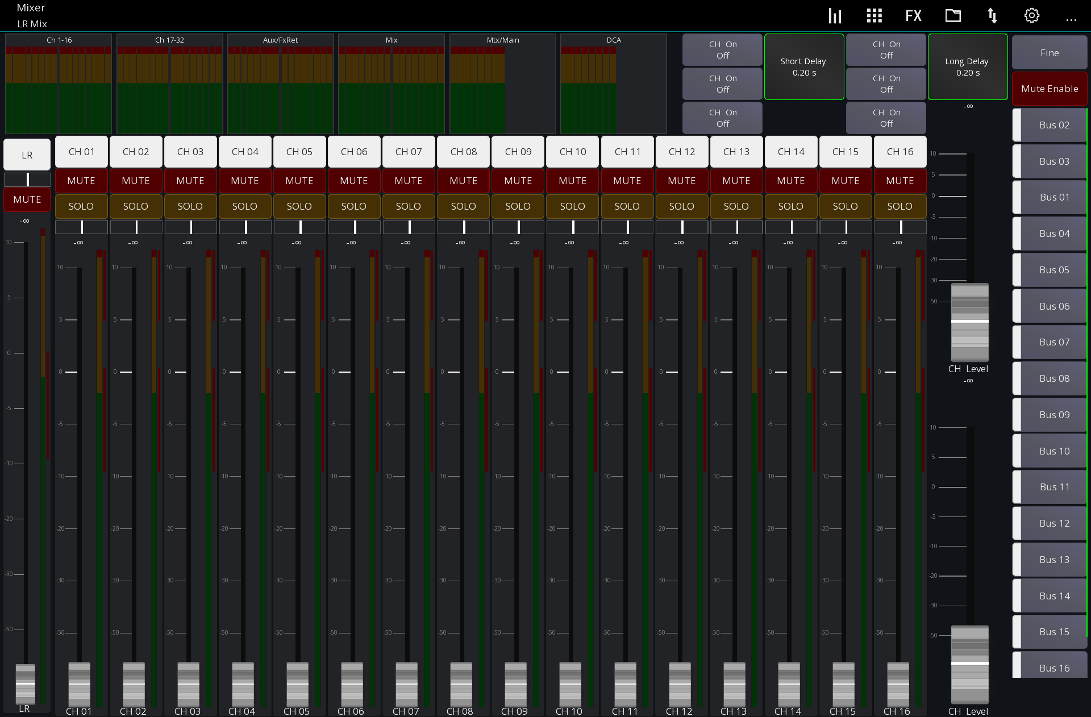1091x717 pixels.
Task: Click the Short Delay 0.20 s button
Action: tap(804, 67)
